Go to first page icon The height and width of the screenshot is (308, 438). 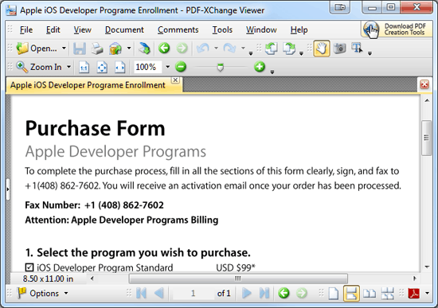pos(141,293)
